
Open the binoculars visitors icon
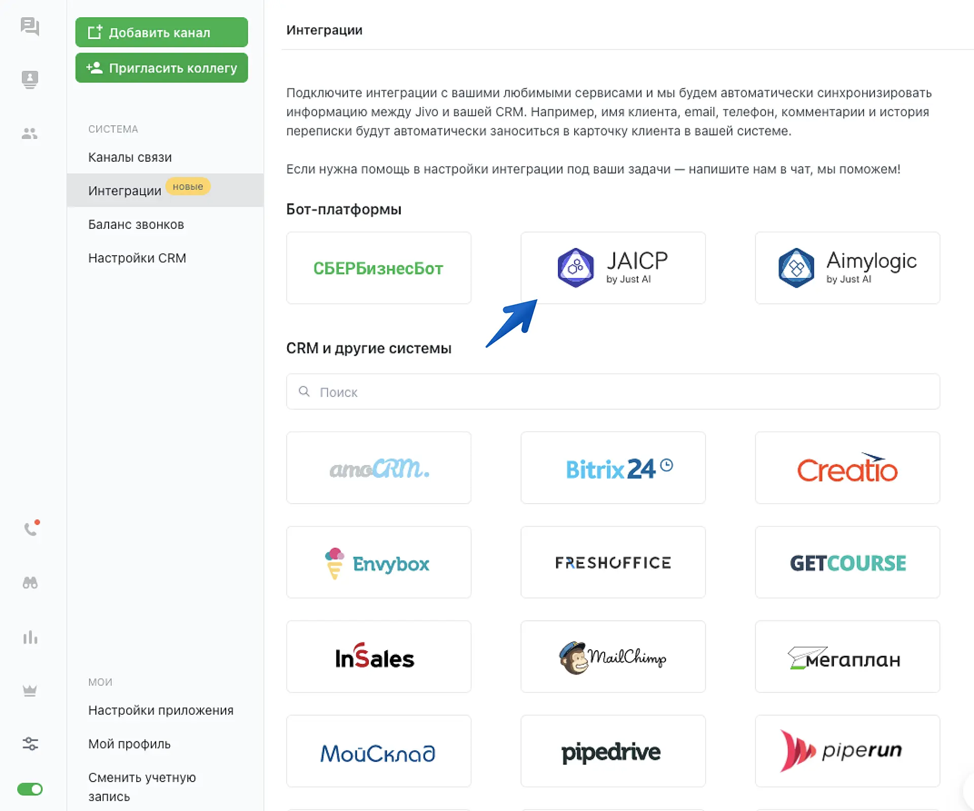(30, 583)
